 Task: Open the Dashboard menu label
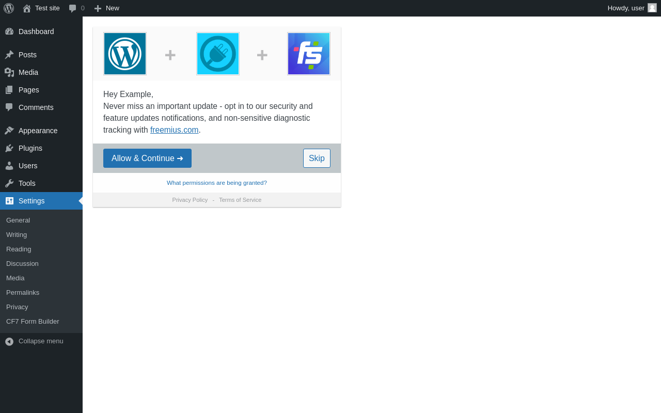pos(36,31)
